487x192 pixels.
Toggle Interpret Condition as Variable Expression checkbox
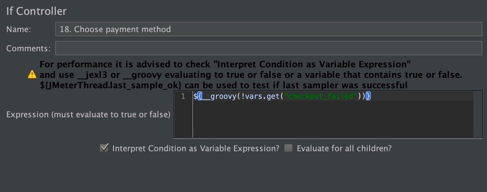104,148
